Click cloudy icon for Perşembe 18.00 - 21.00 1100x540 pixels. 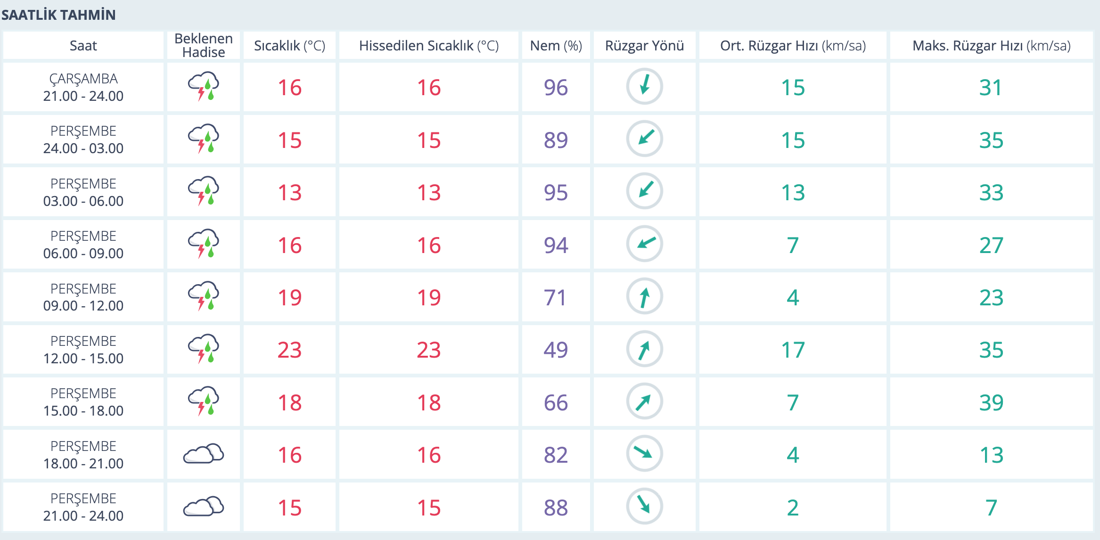(204, 454)
